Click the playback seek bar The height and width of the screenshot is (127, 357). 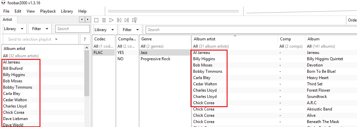173,11
